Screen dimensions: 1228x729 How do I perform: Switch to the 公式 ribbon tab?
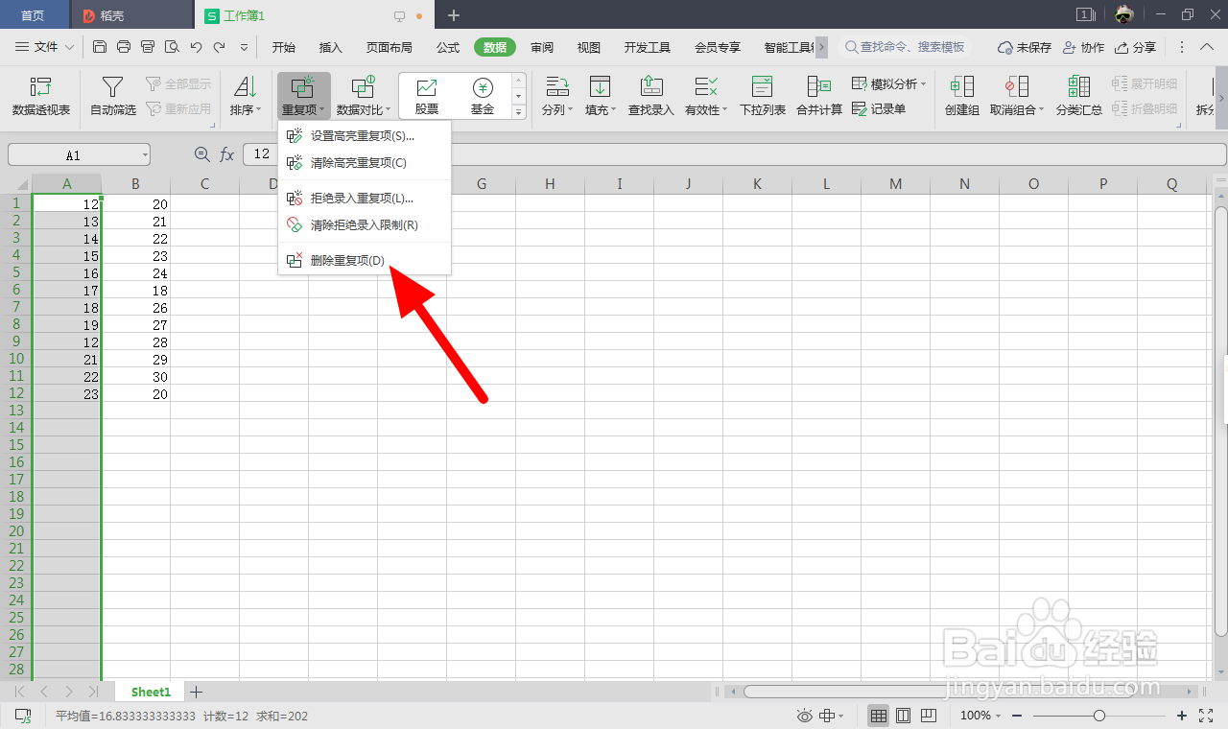tap(448, 47)
